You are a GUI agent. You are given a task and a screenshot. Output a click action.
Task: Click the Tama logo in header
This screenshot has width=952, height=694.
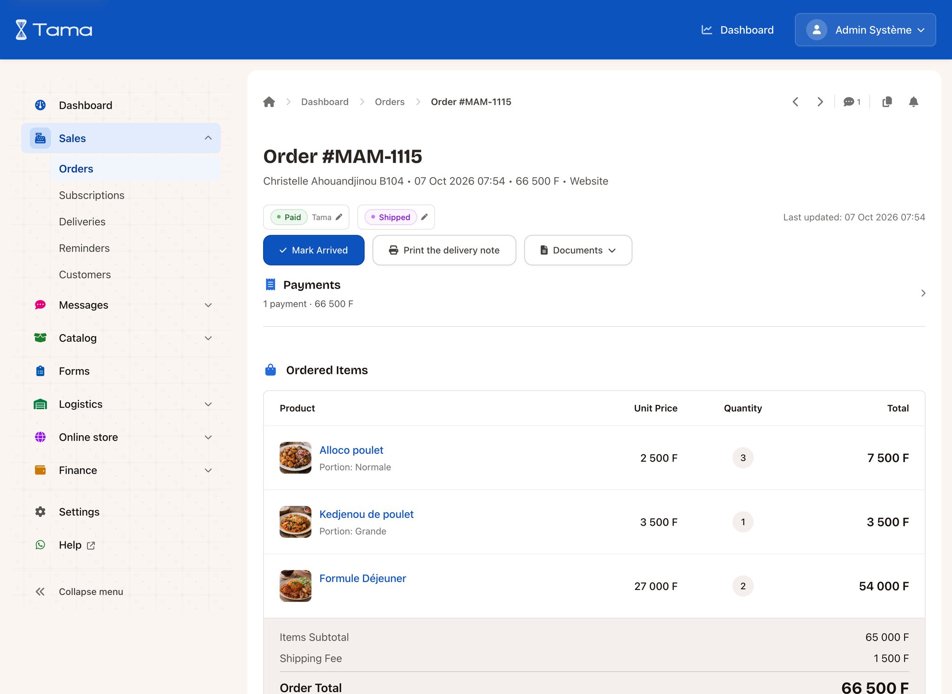pyautogui.click(x=53, y=30)
